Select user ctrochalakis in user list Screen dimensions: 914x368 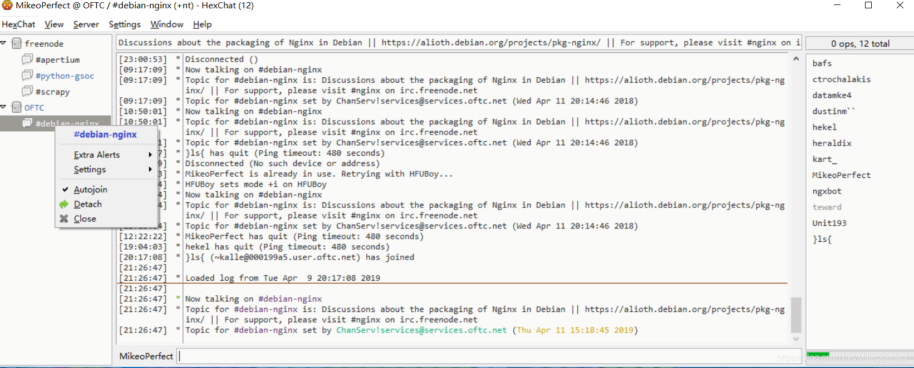pos(841,79)
